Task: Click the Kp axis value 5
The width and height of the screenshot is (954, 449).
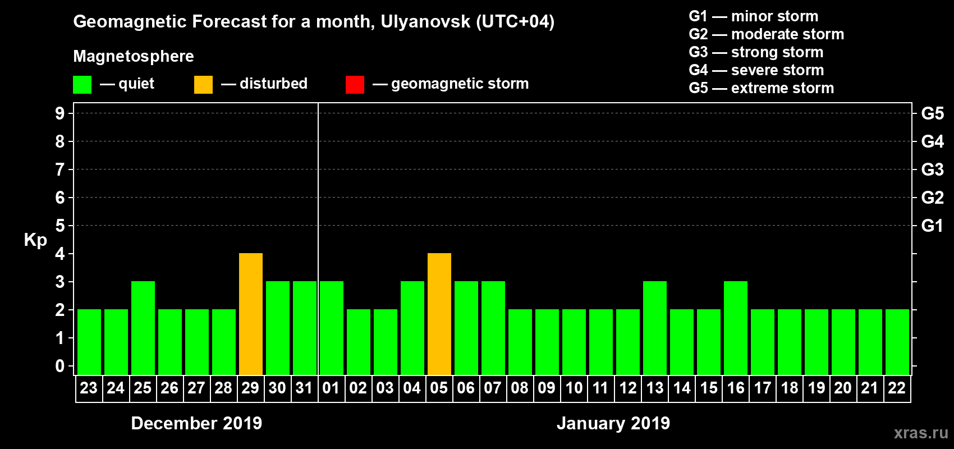Action: coord(60,226)
